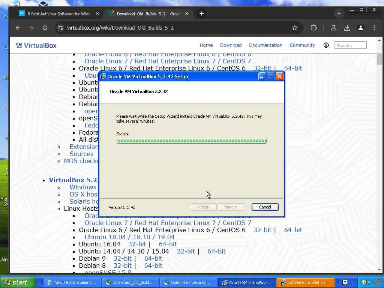Image resolution: width=384 pixels, height=288 pixels.
Task: Reload the page with refresh icon
Action: tap(45, 28)
